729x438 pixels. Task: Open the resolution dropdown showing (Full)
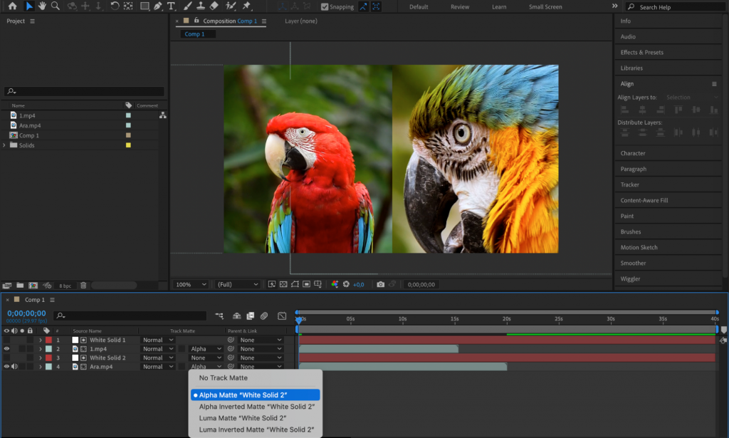[x=237, y=284]
